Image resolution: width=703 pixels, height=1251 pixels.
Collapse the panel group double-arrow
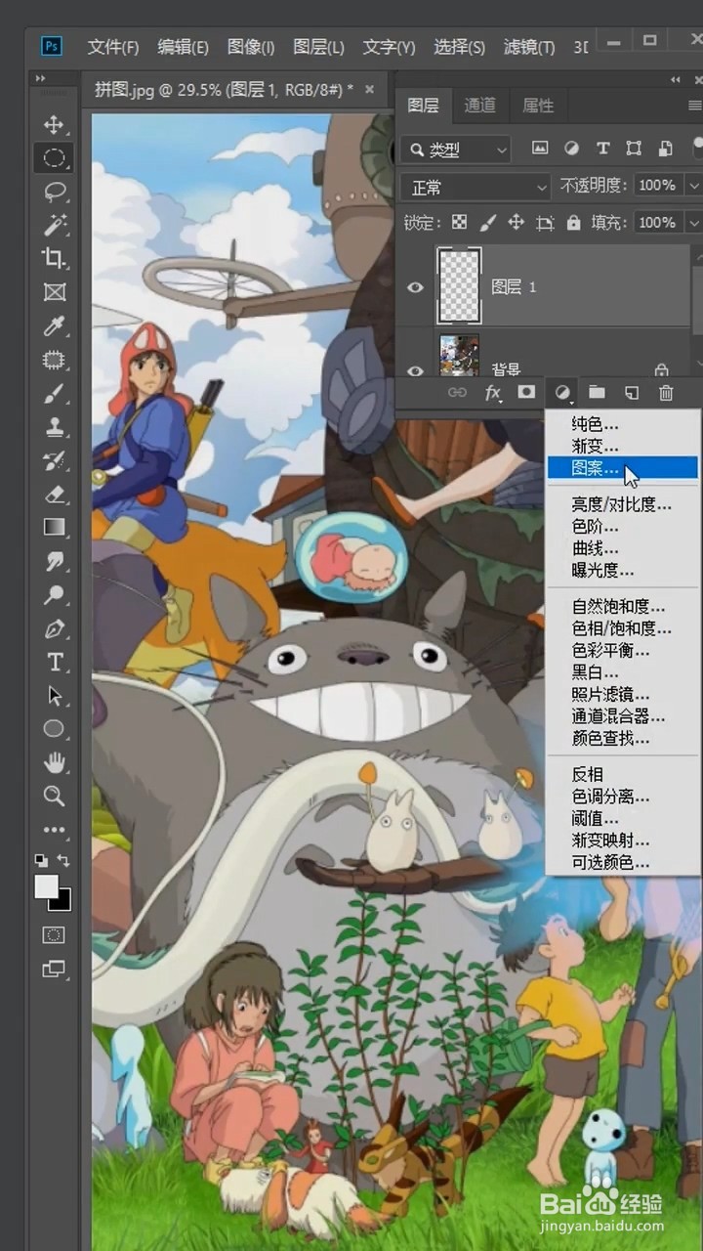(676, 78)
